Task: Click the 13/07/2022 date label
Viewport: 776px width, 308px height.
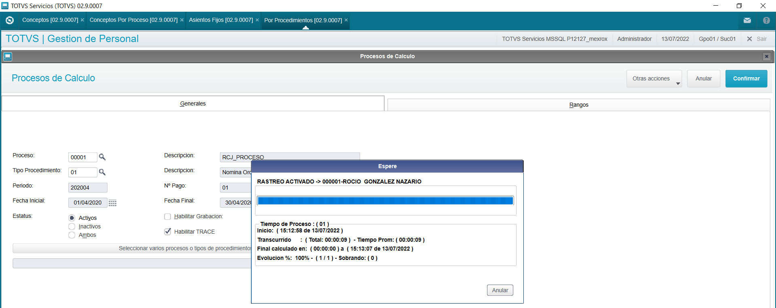Action: [x=675, y=39]
